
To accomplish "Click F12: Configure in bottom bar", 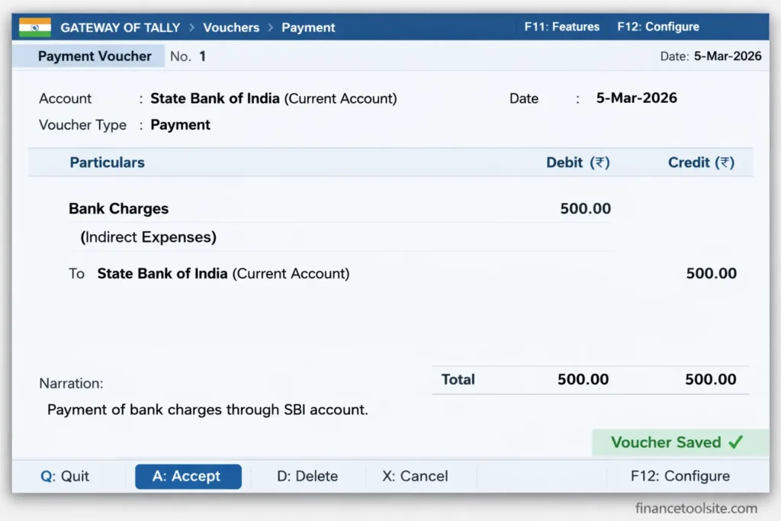I will [x=680, y=476].
